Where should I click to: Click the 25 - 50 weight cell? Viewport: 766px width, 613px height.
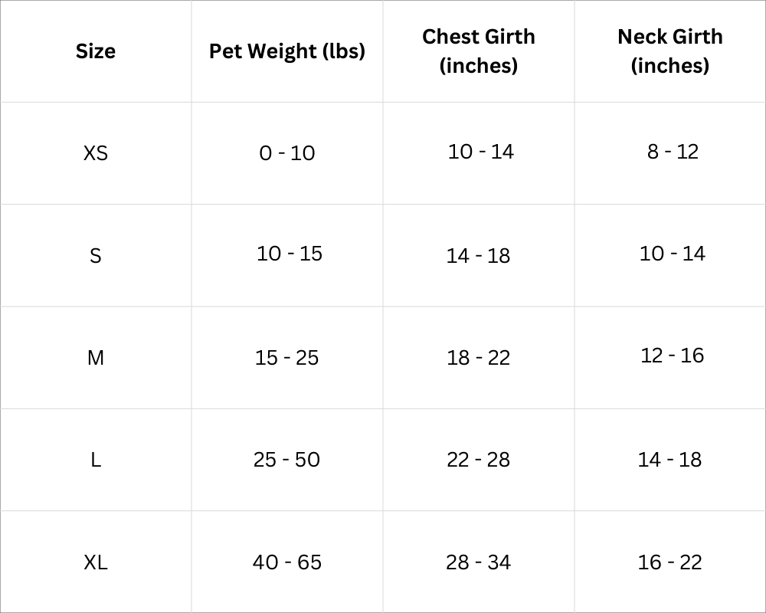[x=286, y=460]
